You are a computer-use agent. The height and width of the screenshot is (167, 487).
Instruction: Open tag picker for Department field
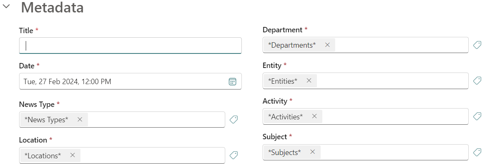point(477,45)
